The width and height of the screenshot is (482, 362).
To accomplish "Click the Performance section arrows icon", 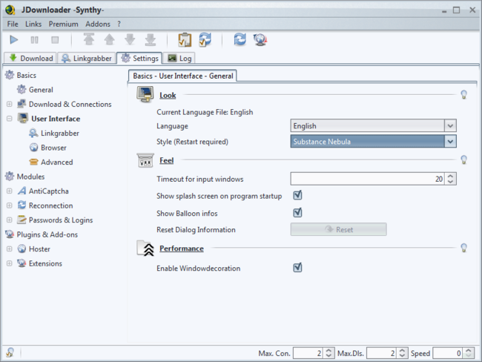I will [x=145, y=249].
